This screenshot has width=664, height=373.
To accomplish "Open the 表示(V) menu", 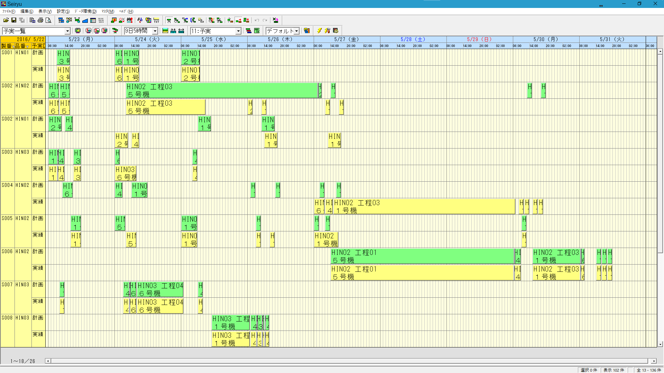I will (x=45, y=11).
